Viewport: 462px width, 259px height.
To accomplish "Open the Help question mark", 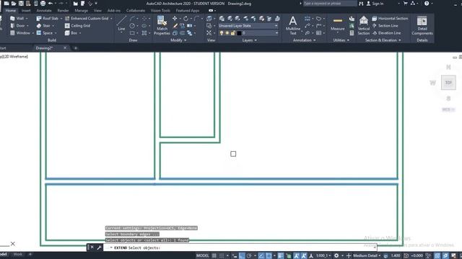I will (427, 4).
